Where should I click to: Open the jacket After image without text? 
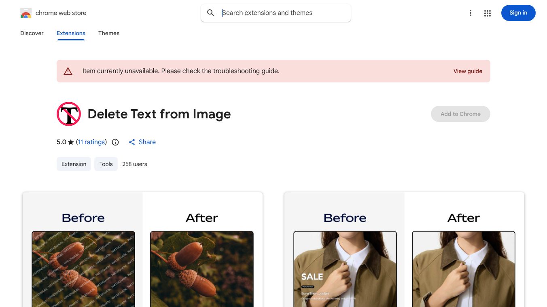pyautogui.click(x=464, y=269)
